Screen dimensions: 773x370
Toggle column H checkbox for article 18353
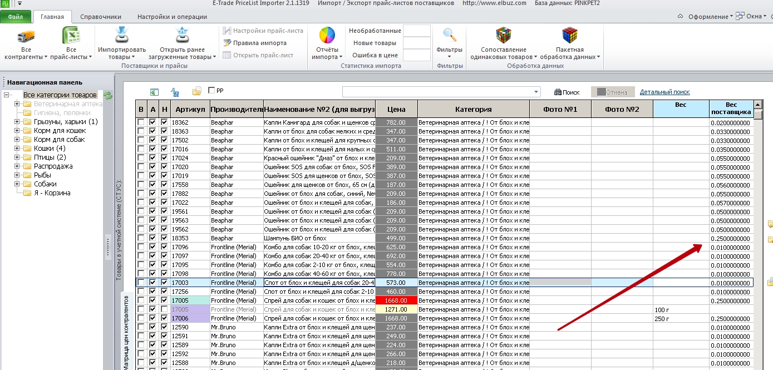pyautogui.click(x=164, y=238)
